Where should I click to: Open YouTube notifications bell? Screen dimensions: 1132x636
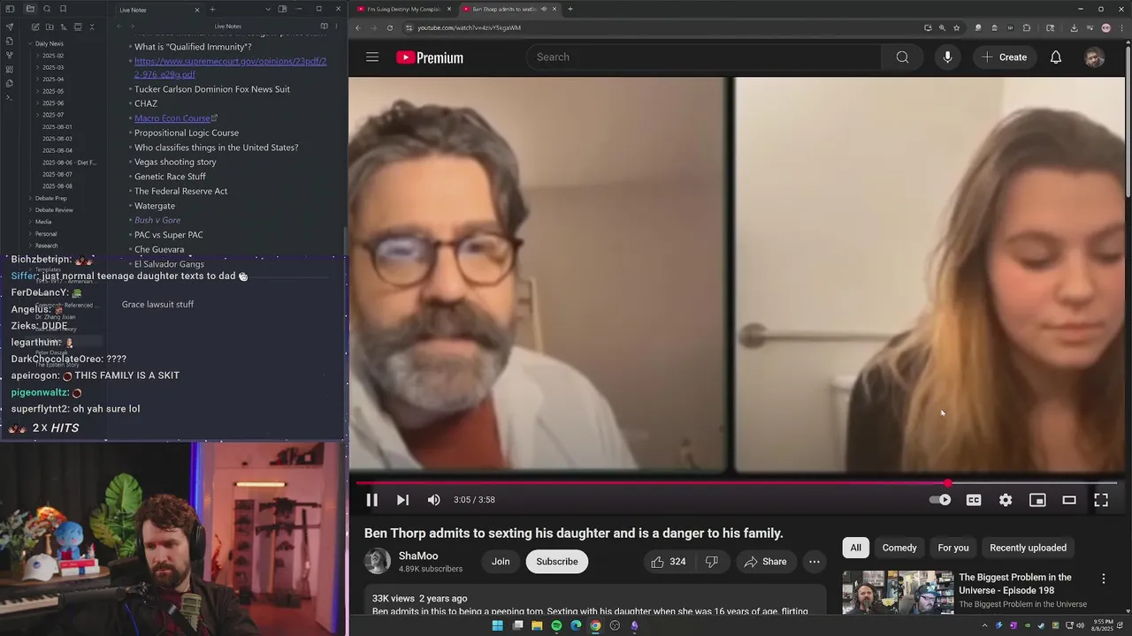point(1056,57)
